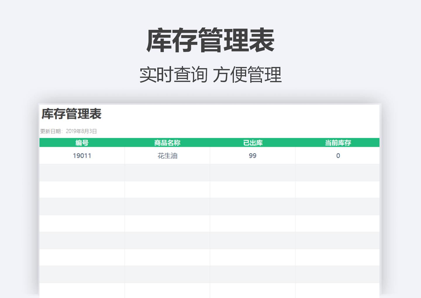This screenshot has height=298, width=421.
Task: Click the green header row of the table
Action: pyautogui.click(x=210, y=143)
